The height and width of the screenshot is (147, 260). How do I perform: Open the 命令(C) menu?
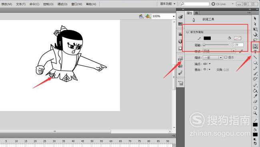(x=34, y=4)
